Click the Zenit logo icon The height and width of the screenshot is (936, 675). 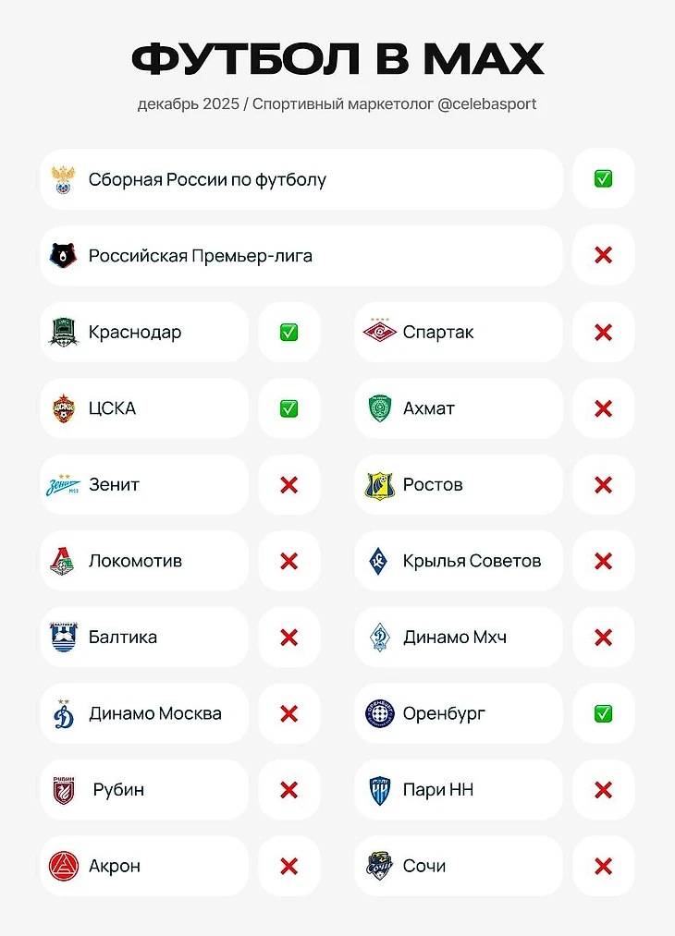tap(64, 484)
